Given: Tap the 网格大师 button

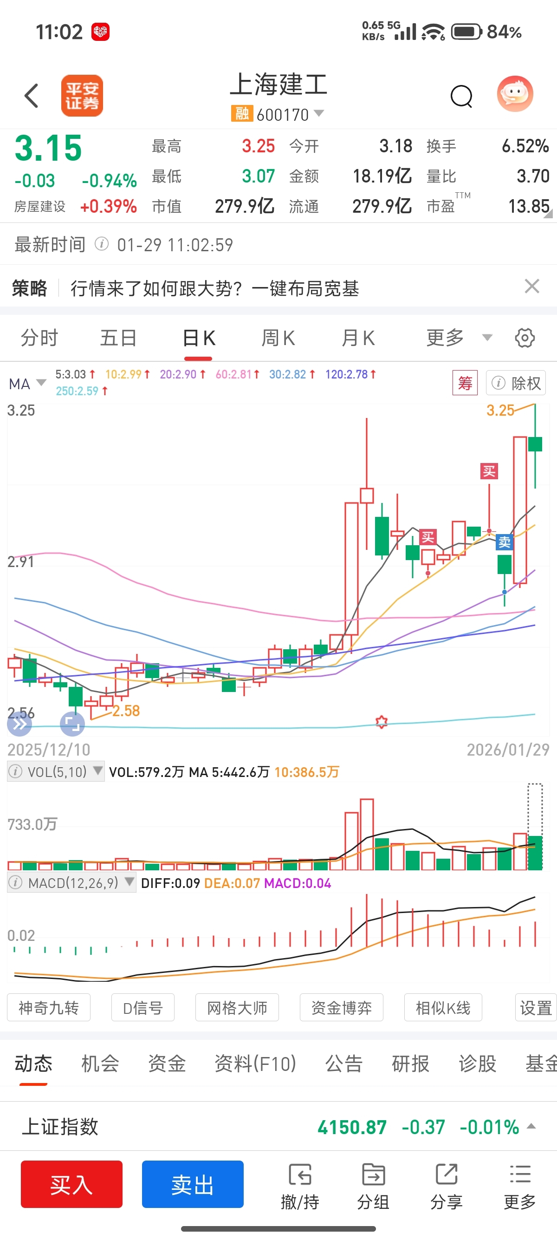Looking at the screenshot, I should tap(237, 1007).
